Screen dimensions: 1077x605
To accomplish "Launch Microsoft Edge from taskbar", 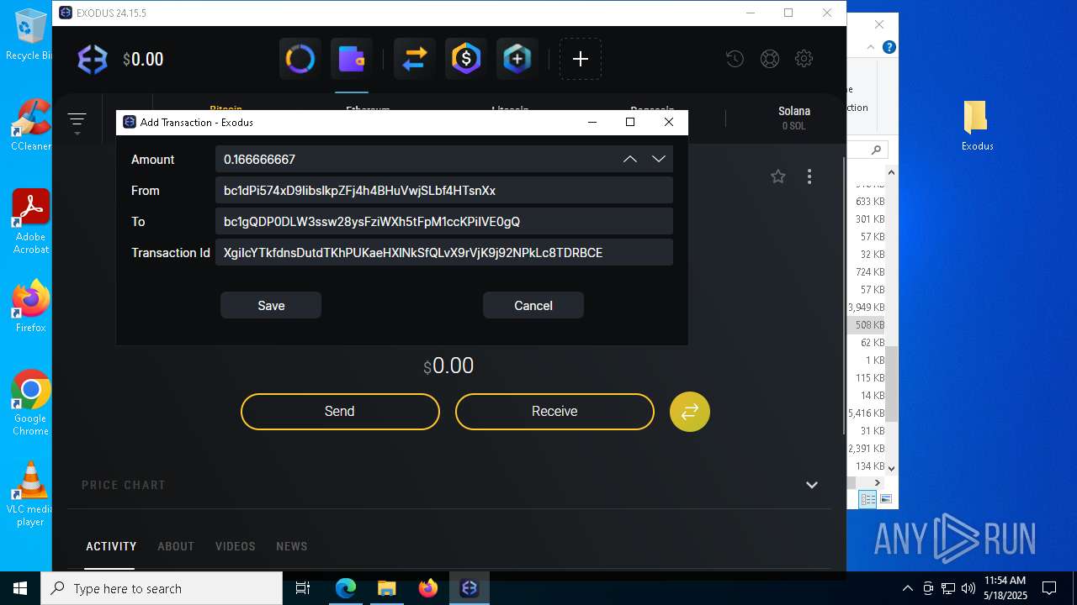I will tap(346, 588).
